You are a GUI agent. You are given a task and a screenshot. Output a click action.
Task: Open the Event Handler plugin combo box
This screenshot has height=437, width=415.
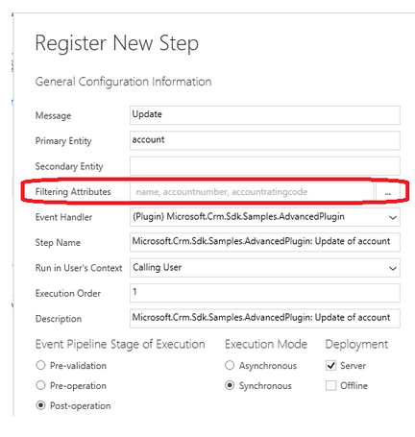pyautogui.click(x=265, y=217)
